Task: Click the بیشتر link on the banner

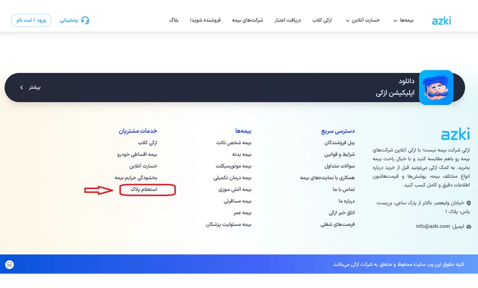Action: pos(34,87)
